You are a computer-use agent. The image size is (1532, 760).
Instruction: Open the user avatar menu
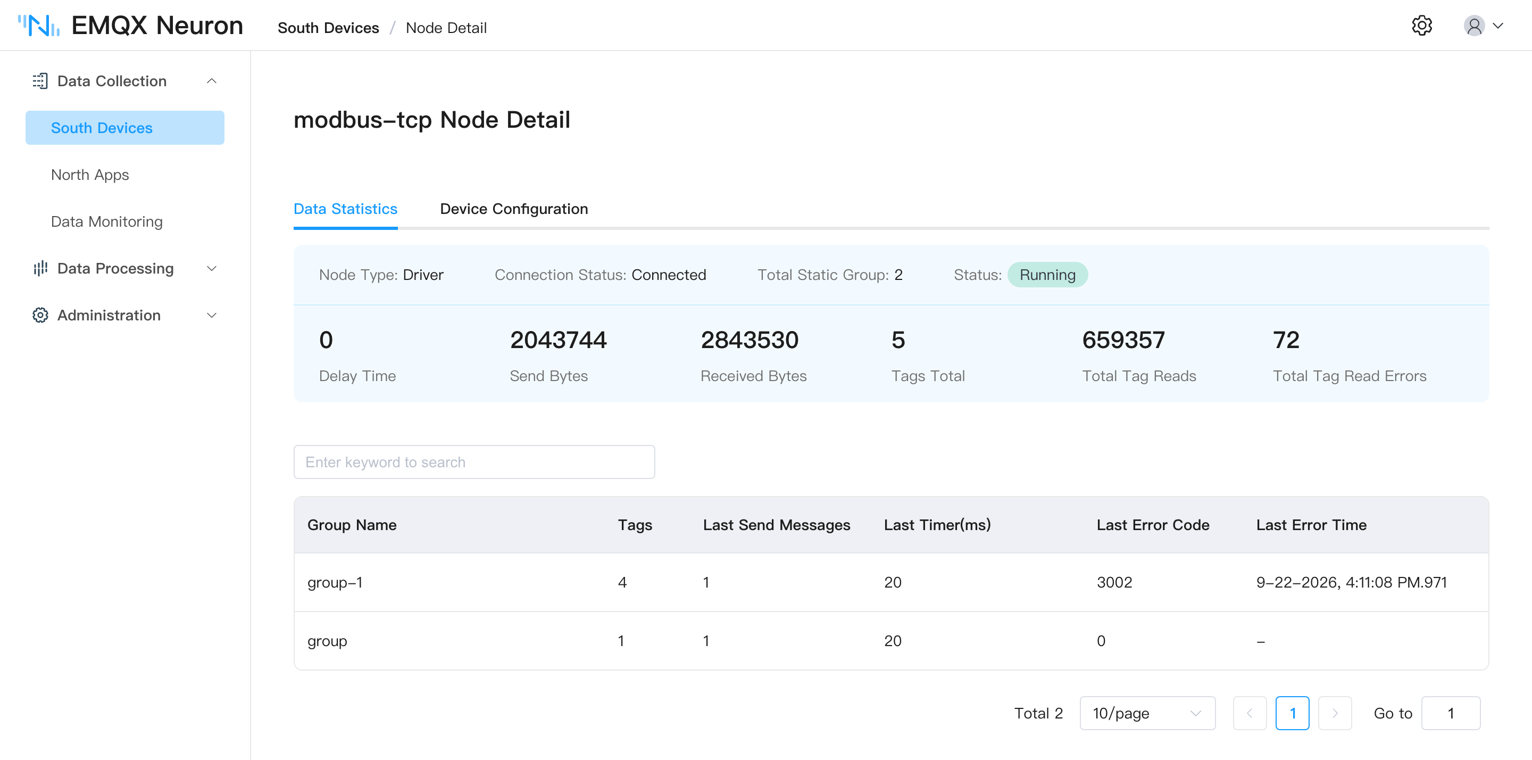pos(1473,26)
